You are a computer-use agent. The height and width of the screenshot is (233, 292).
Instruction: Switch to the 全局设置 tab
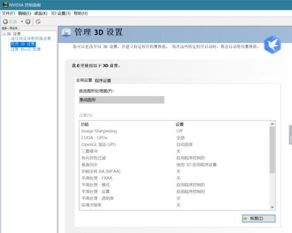[84, 80]
